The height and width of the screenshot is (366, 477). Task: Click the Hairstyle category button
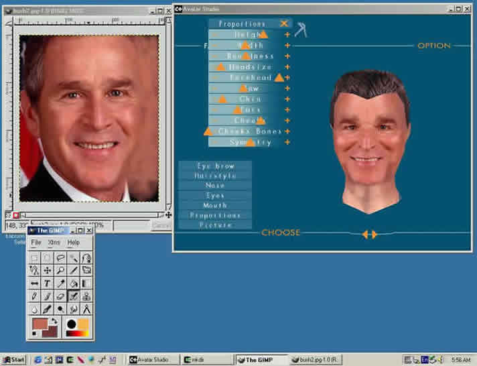click(x=215, y=175)
